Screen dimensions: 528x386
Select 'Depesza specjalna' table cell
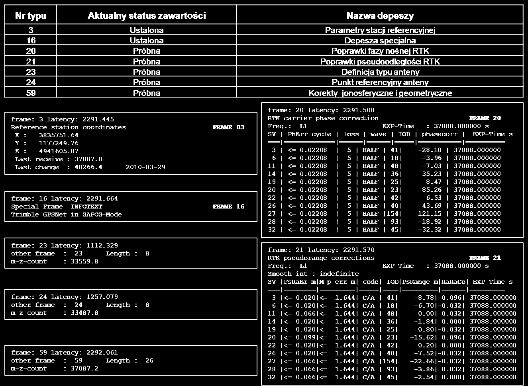(380, 40)
